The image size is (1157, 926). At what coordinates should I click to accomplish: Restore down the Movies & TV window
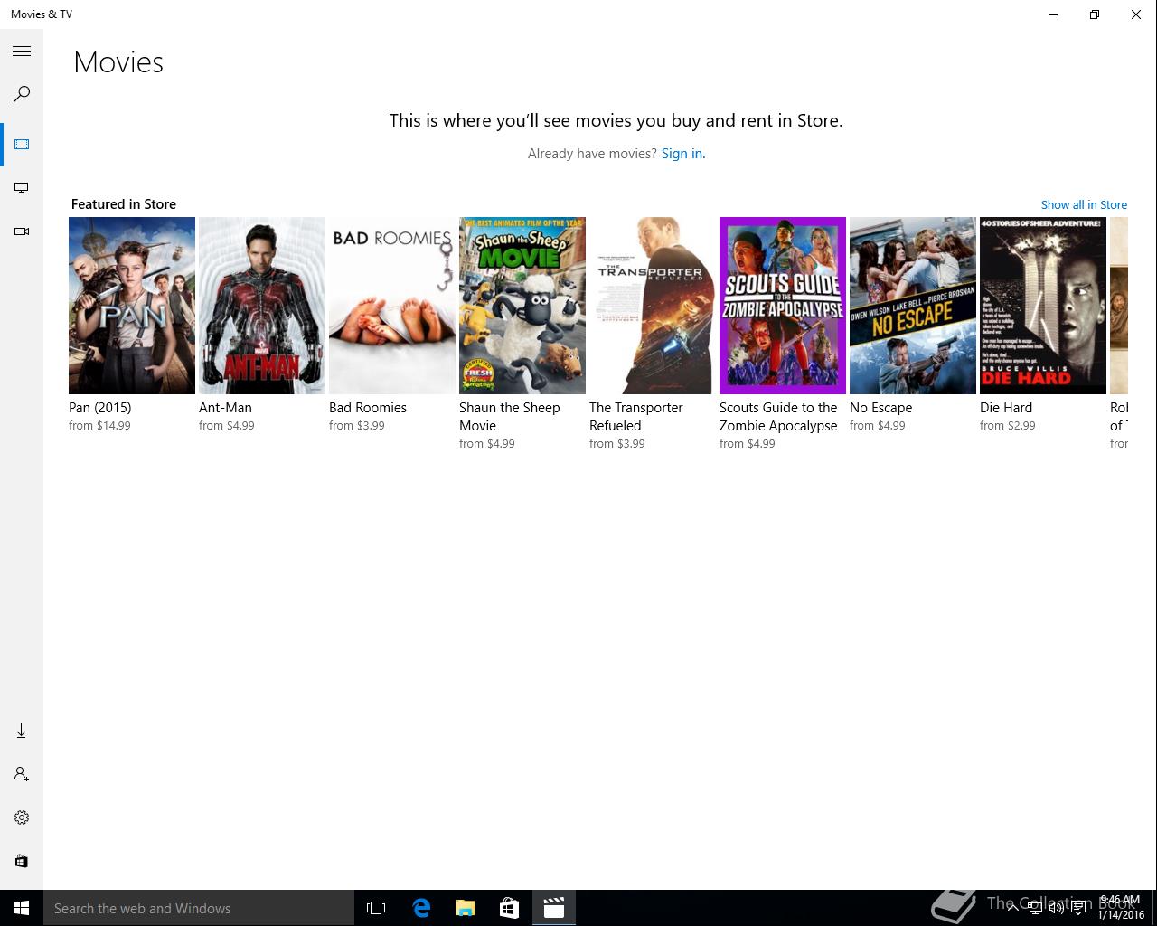pyautogui.click(x=1095, y=14)
